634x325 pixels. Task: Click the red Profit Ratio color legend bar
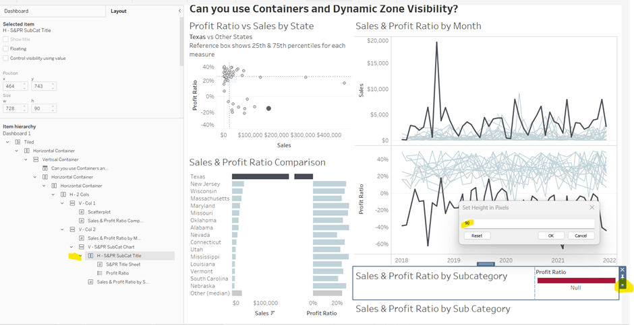click(x=575, y=280)
